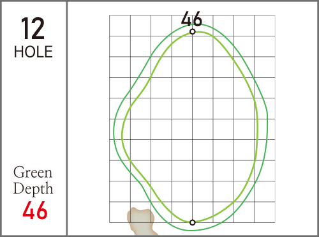Click the bottom white circle marker on the green
Screen dimensions: 319x237
click(193, 222)
